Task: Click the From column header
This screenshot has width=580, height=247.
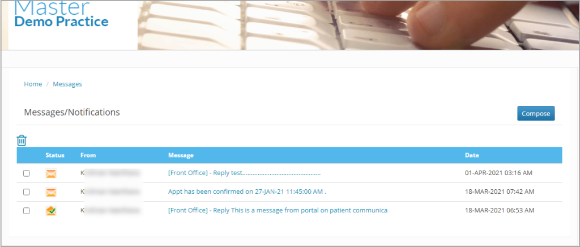Action: pyautogui.click(x=87, y=155)
